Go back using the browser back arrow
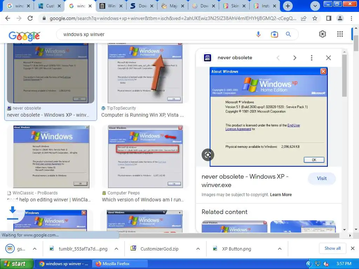 pyautogui.click(x=8, y=18)
